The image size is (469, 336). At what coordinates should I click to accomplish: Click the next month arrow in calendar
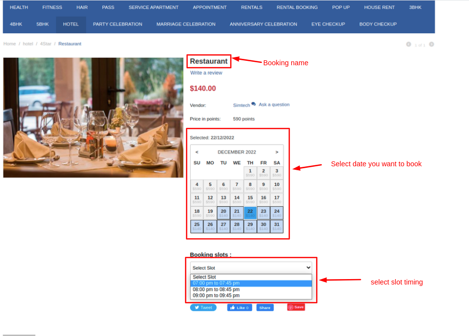tap(277, 152)
